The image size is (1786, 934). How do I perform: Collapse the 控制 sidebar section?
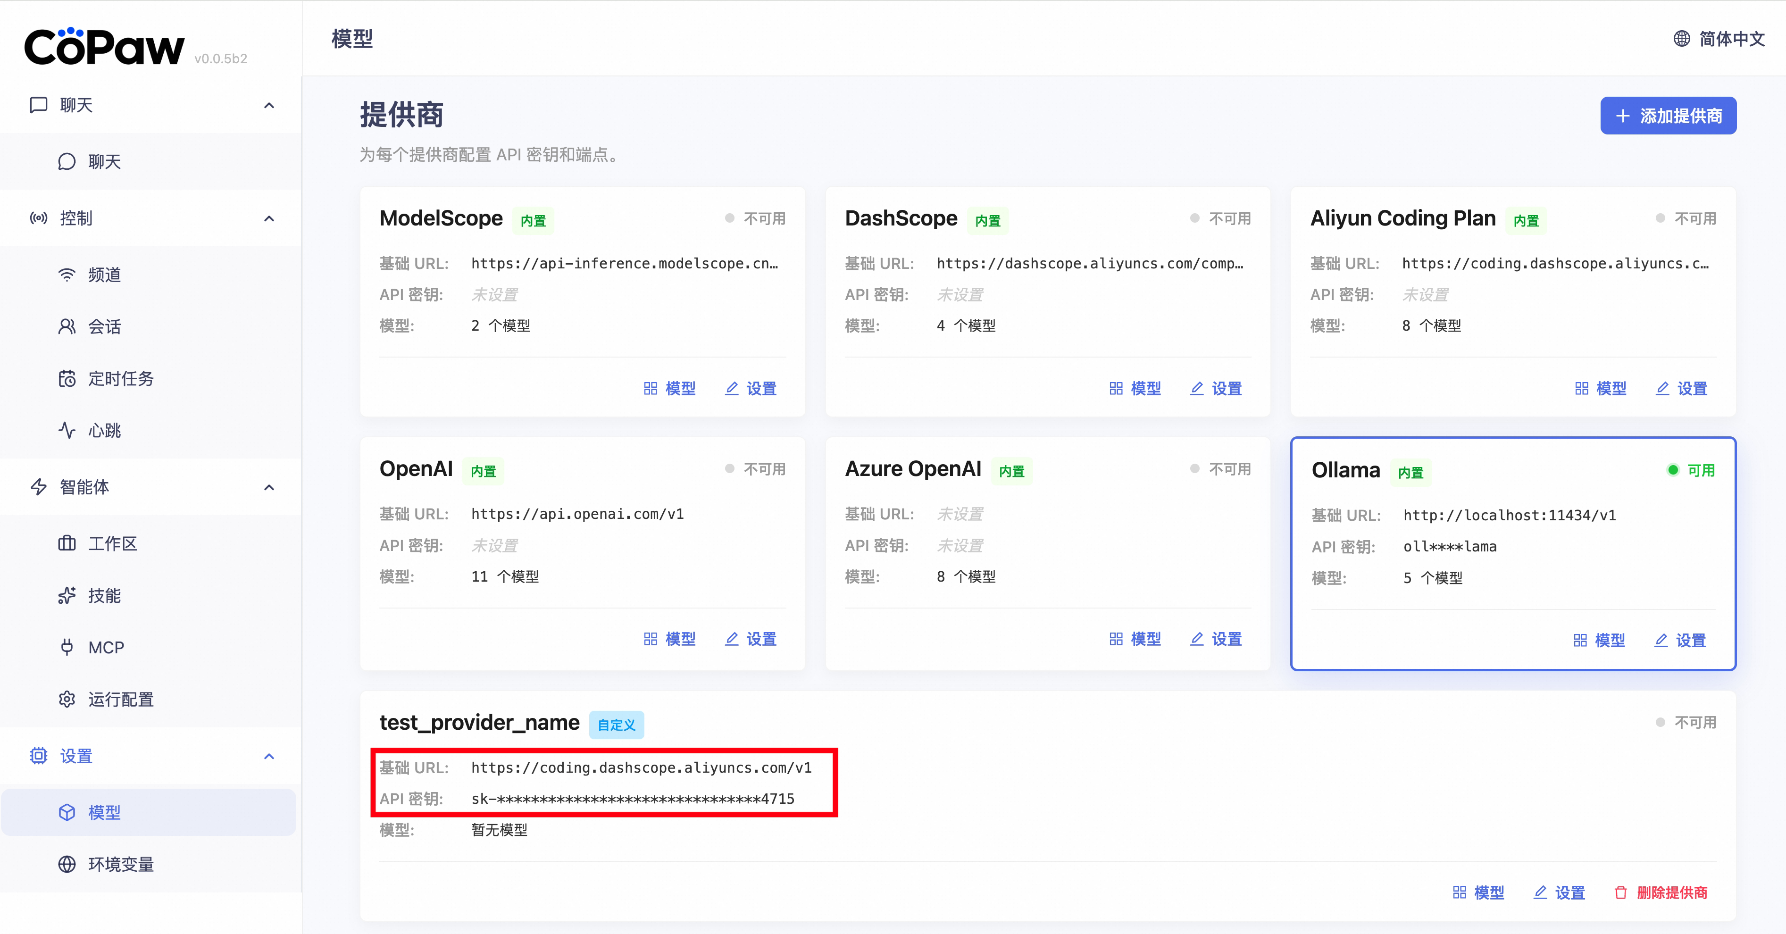coord(269,218)
